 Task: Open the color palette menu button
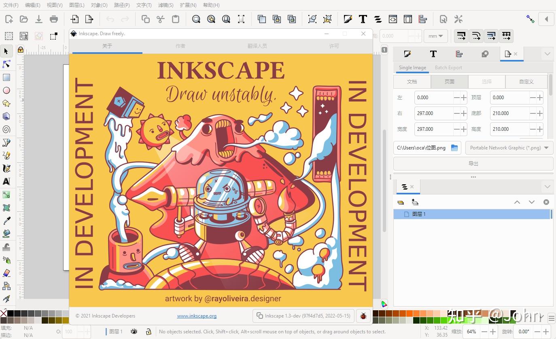pyautogui.click(x=551, y=318)
